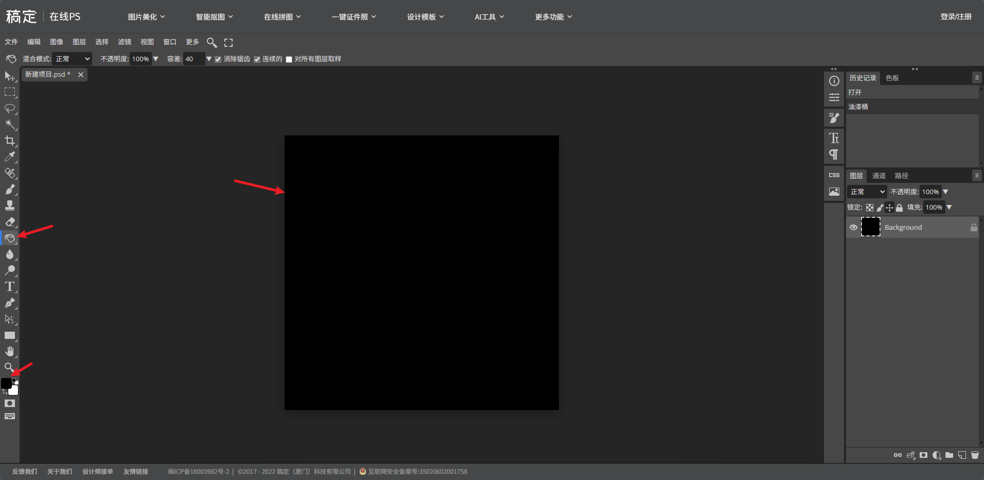Delete layer with trash icon
984x480 pixels.
point(975,455)
